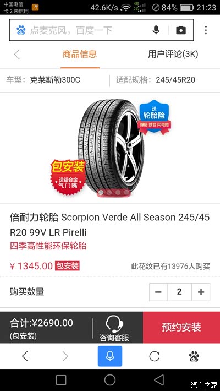The width and height of the screenshot is (220, 391).
Task: Tap the Baidu paw logo in search bar
Action: 21,30
